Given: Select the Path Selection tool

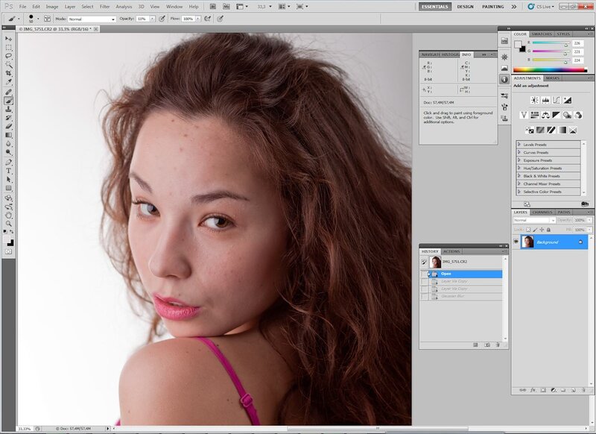Looking at the screenshot, I should click(8, 180).
